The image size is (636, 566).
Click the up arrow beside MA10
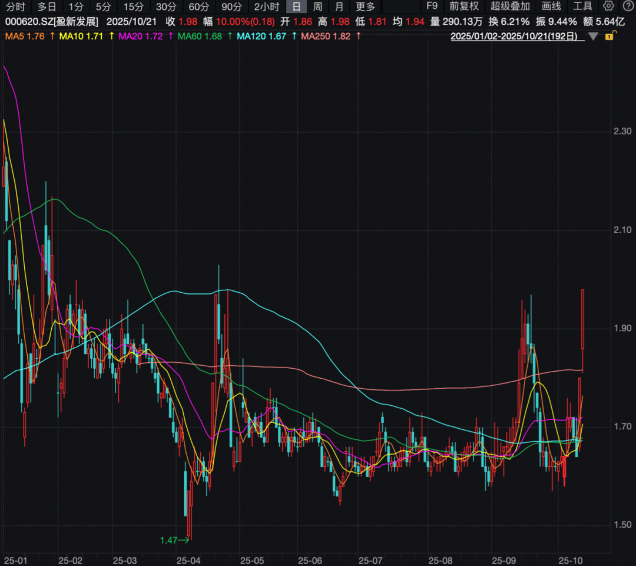pyautogui.click(x=111, y=36)
